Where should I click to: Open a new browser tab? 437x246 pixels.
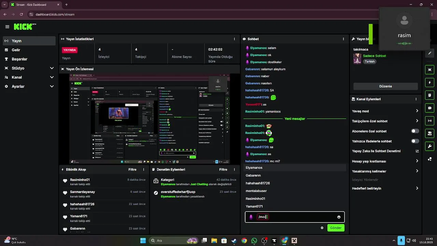[x=66, y=5]
